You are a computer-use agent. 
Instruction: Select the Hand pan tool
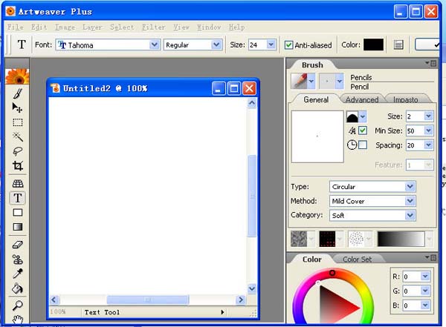[x=18, y=320]
